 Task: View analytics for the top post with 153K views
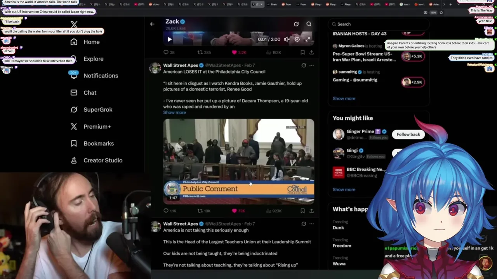[274, 52]
